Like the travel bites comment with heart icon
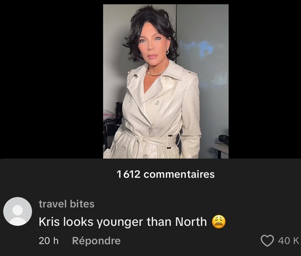The image size is (301, 256). coord(267,240)
